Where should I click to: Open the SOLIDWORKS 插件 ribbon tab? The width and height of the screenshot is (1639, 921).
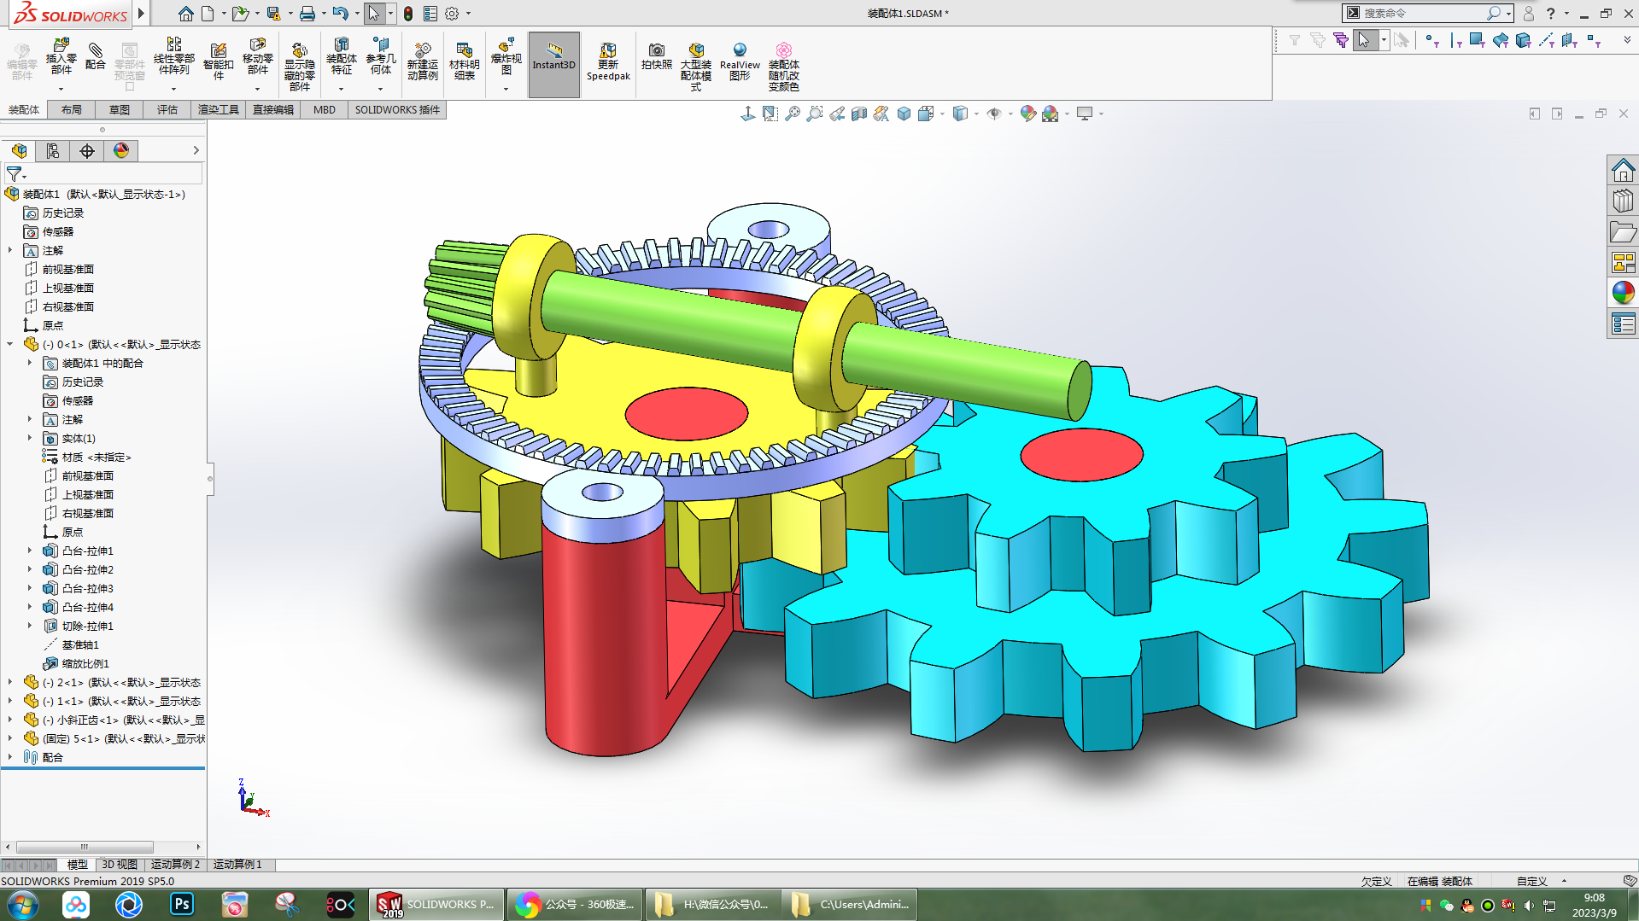click(397, 110)
